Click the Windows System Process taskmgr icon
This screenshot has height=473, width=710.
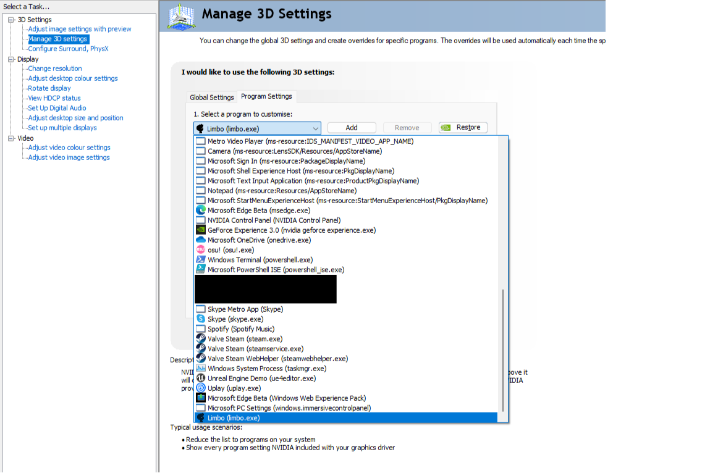point(201,368)
